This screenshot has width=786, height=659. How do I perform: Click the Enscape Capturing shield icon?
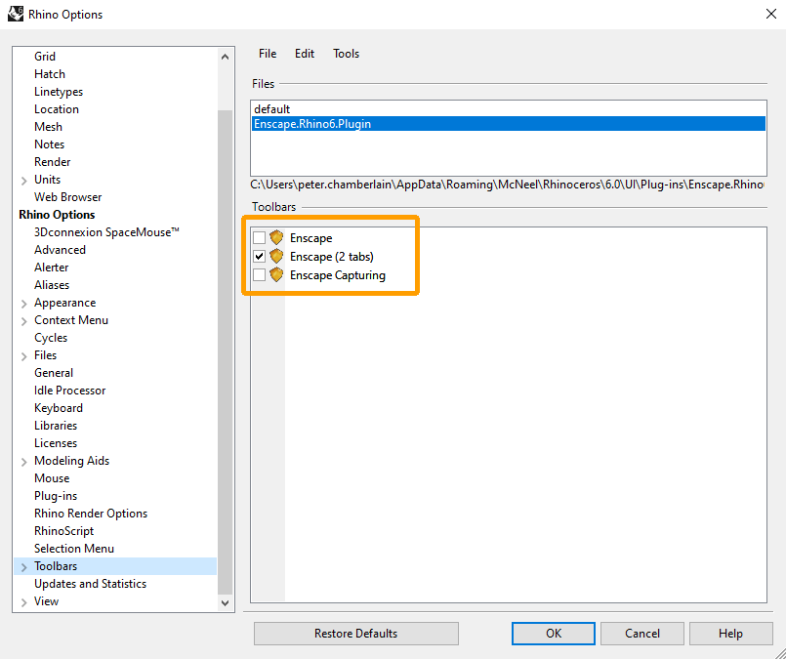(x=276, y=275)
